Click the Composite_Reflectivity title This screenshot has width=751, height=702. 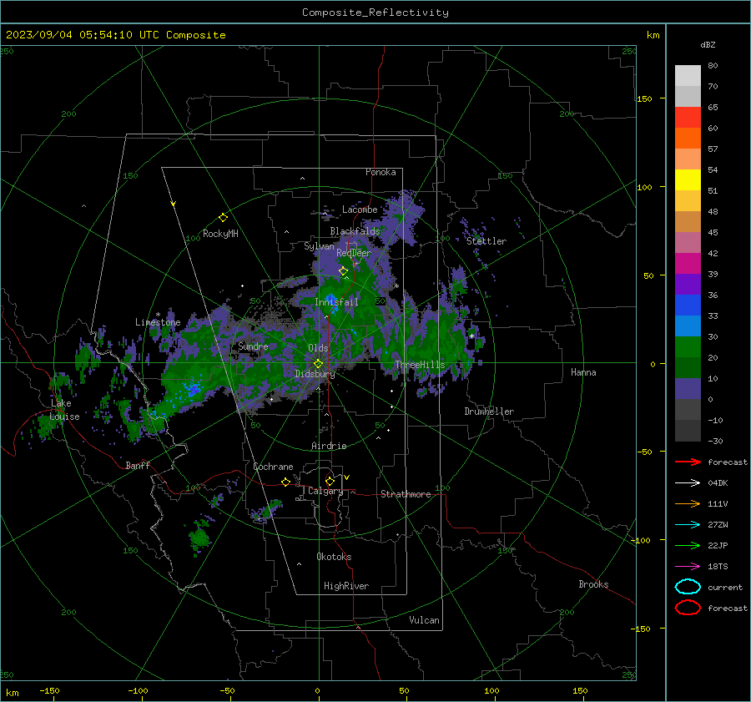pos(375,13)
